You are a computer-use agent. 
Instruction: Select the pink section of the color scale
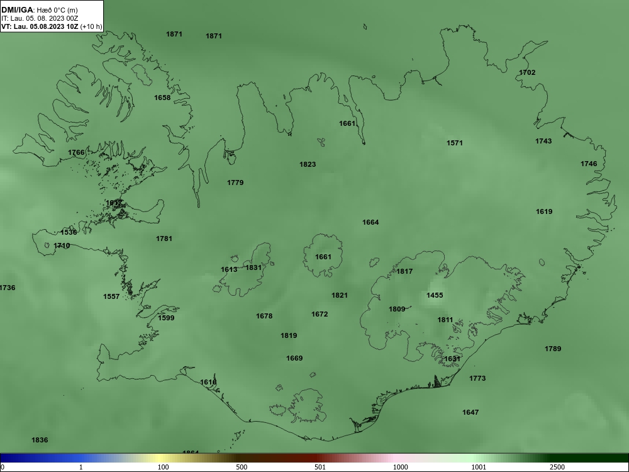[x=395, y=458]
